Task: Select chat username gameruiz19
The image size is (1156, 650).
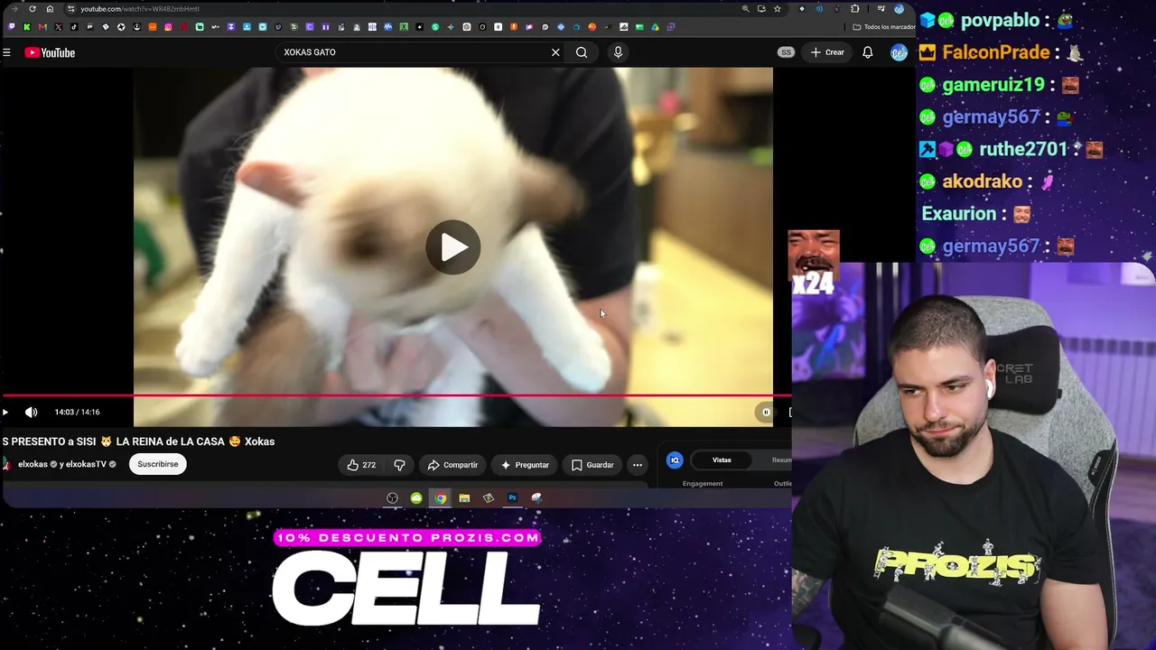Action: tap(993, 85)
